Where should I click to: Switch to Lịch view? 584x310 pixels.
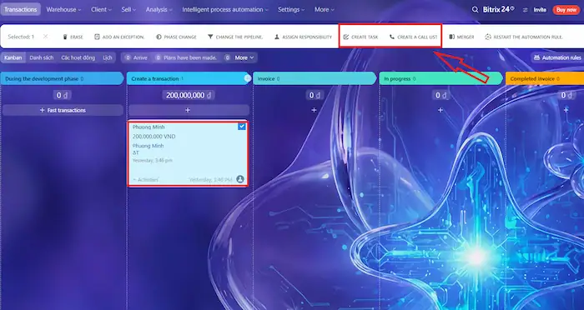108,57
